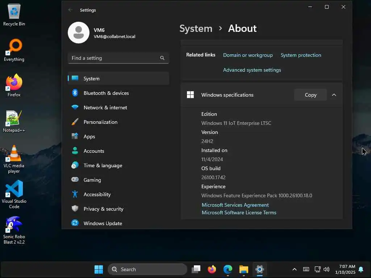Select the Notepad++ desktop shortcut
This screenshot has width=371, height=278.
[x=14, y=121]
